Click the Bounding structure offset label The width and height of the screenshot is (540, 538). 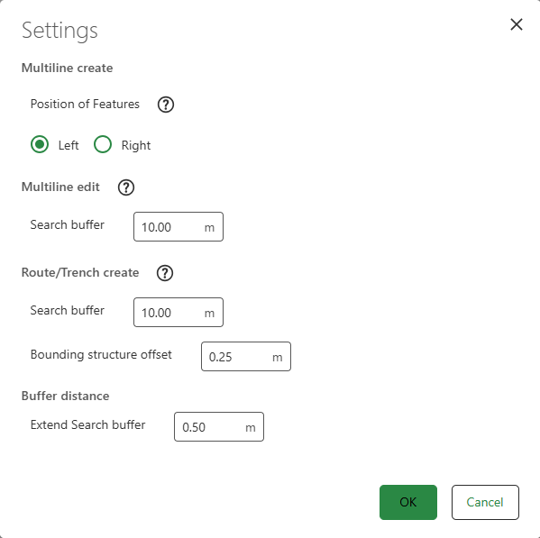click(x=101, y=354)
